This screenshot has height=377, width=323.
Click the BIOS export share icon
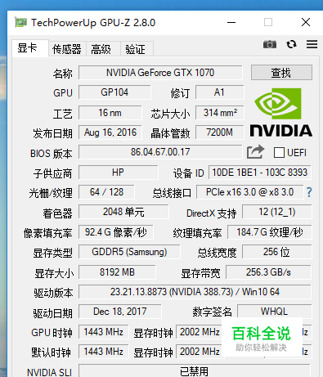coord(255,151)
